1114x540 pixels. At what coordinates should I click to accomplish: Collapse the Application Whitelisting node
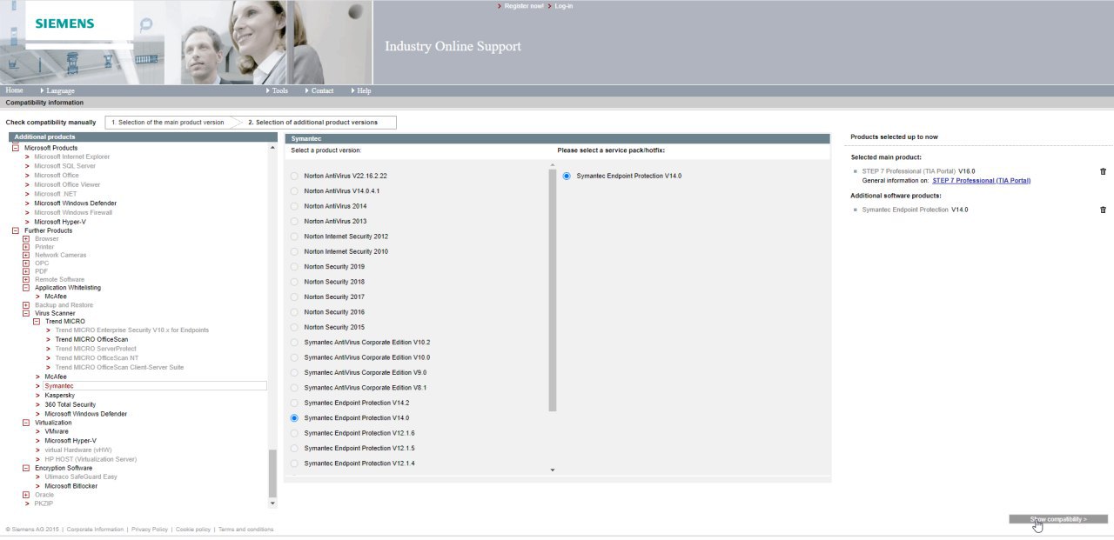[x=26, y=288]
